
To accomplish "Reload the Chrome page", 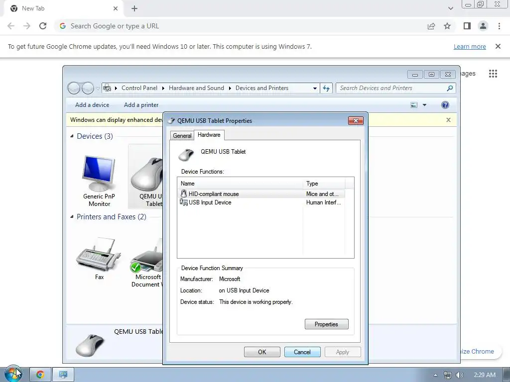I will [x=43, y=26].
